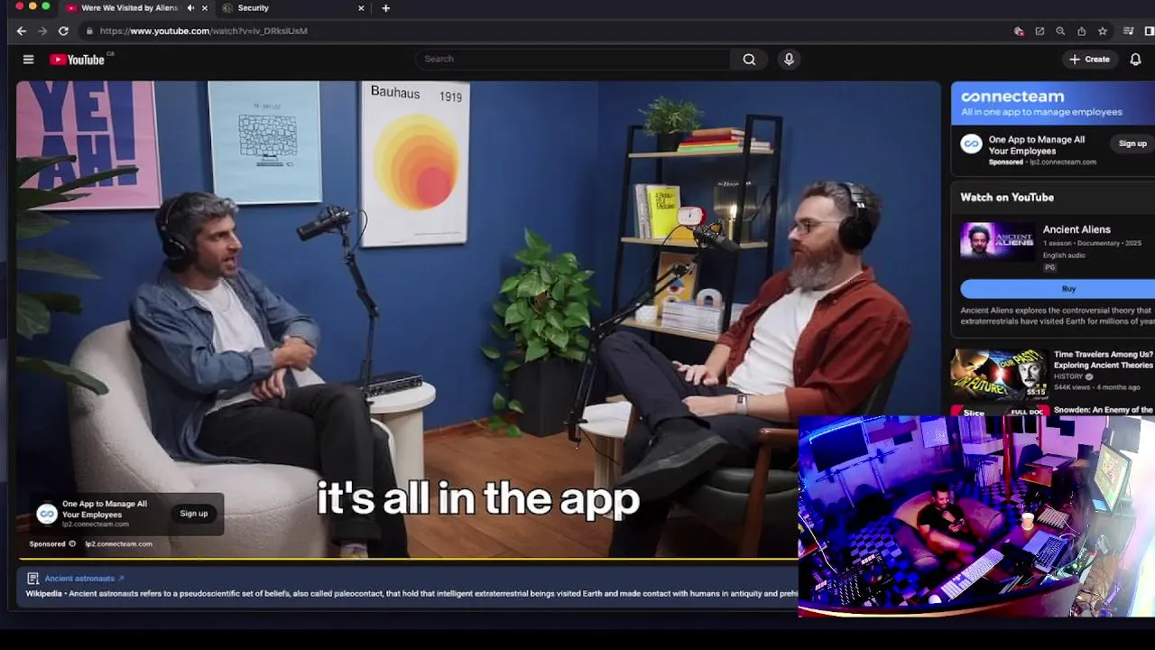This screenshot has width=1155, height=650.
Task: Click Sign up in the video overlay ad
Action: [193, 514]
